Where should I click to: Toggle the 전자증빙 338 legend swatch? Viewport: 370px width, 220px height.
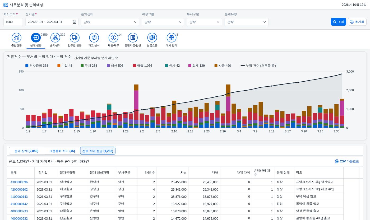27,65
